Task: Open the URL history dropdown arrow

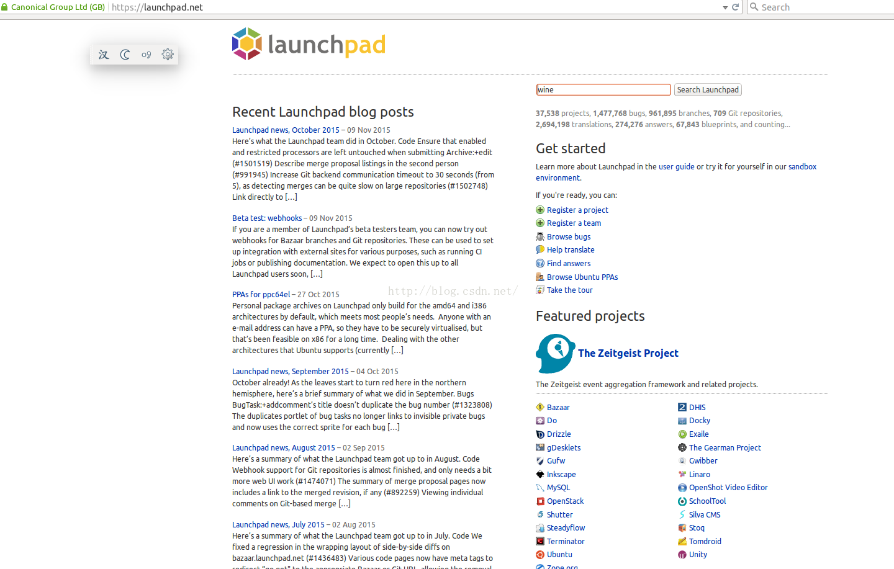Action: pyautogui.click(x=725, y=7)
